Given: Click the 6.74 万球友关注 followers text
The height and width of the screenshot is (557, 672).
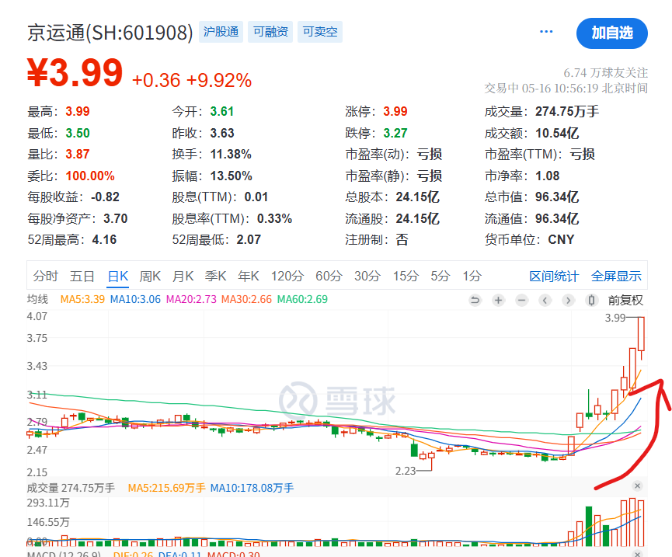Looking at the screenshot, I should point(605,73).
